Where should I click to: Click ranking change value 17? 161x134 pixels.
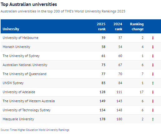[142, 92]
